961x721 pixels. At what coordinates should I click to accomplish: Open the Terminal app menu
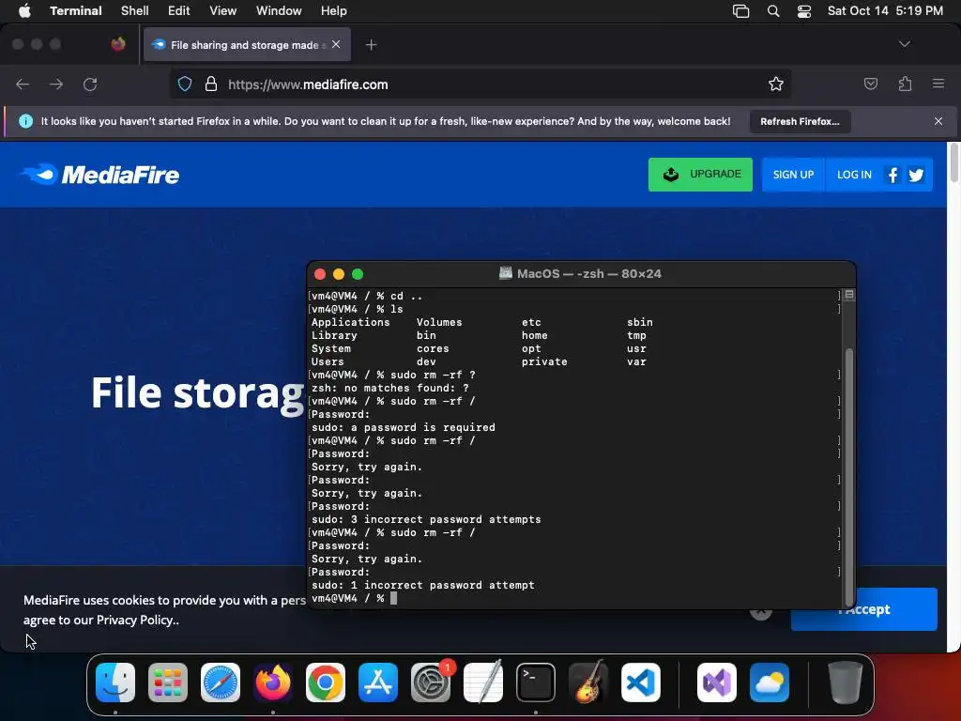(75, 10)
